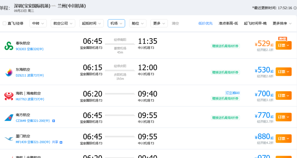Screen dimensions: 297x158
Task: Open flight MF1439 空客321-200 details link
Action: click(33, 142)
